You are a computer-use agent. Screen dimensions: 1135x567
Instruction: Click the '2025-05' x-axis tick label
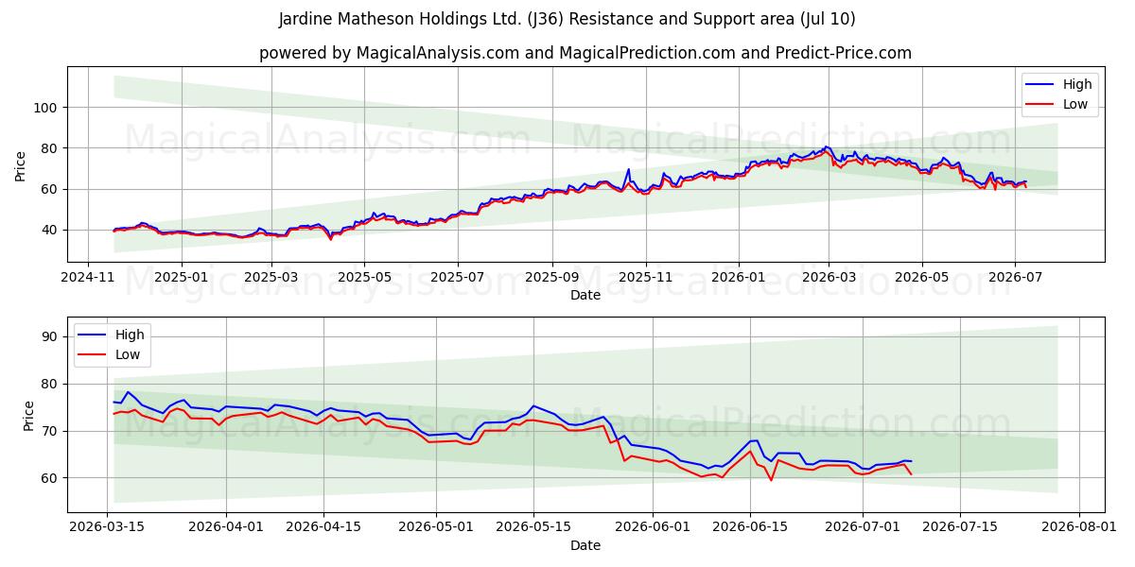[364, 278]
